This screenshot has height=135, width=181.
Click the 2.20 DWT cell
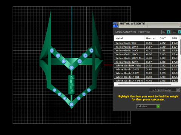pos(164,73)
